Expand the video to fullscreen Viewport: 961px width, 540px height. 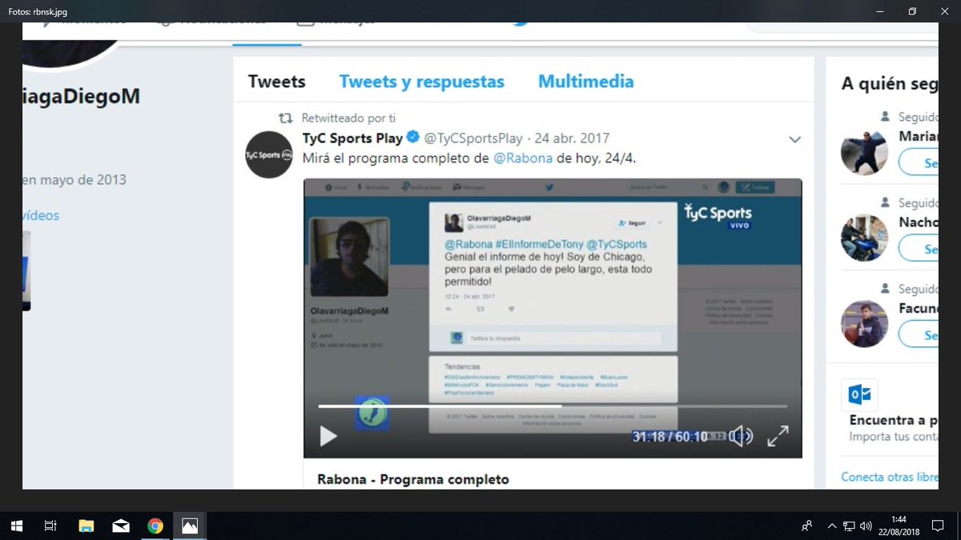click(778, 436)
